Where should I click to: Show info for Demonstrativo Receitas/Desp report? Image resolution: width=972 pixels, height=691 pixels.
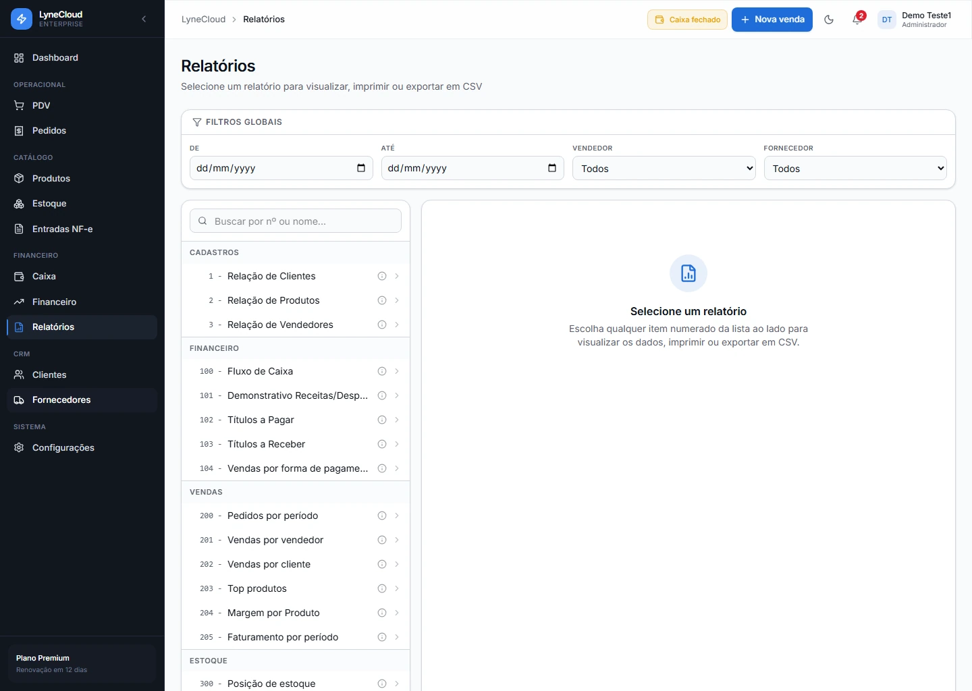click(x=382, y=395)
